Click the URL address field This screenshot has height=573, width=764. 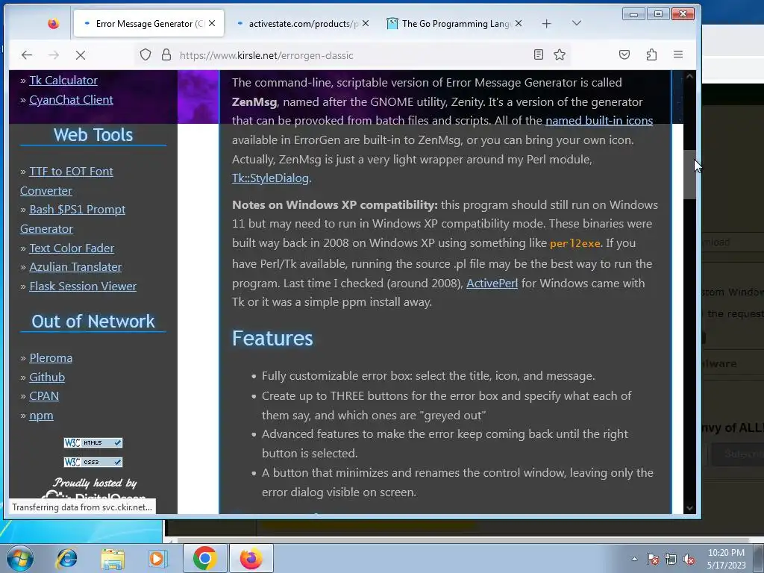[x=353, y=55]
